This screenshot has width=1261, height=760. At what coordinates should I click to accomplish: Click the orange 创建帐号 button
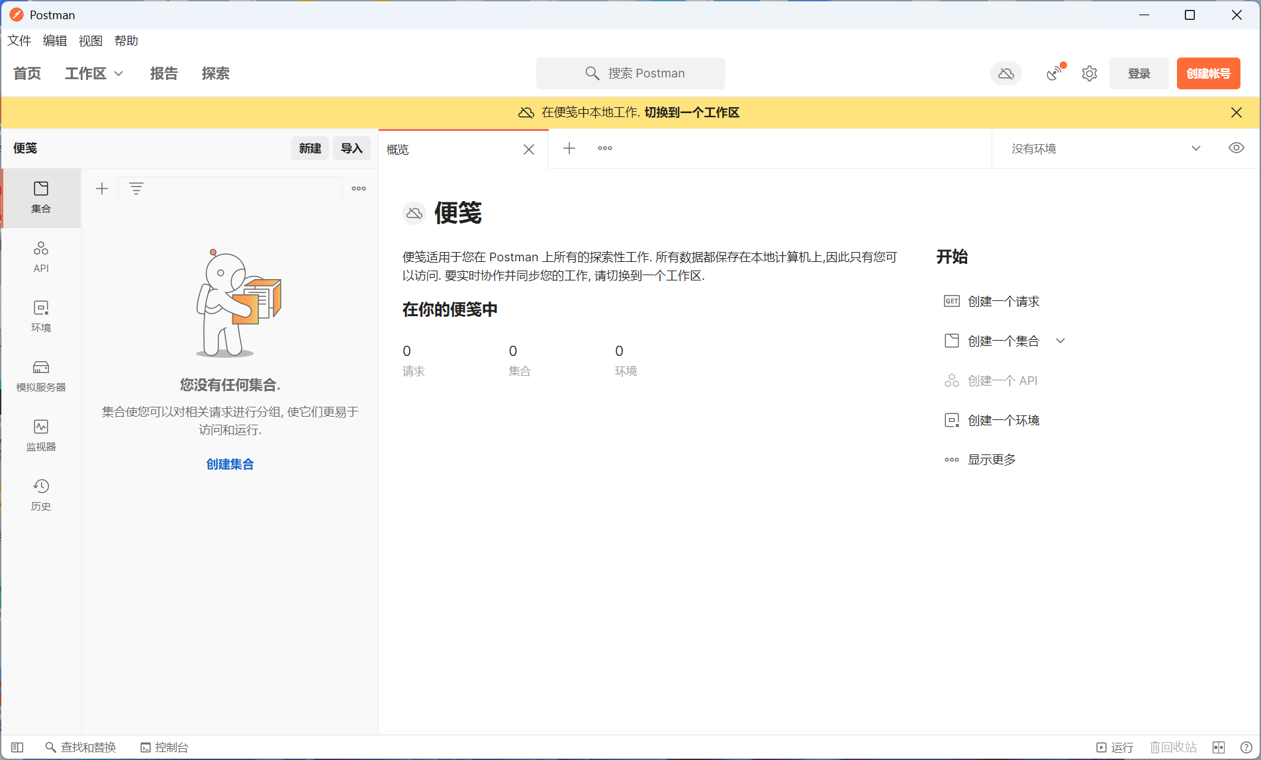click(1209, 73)
